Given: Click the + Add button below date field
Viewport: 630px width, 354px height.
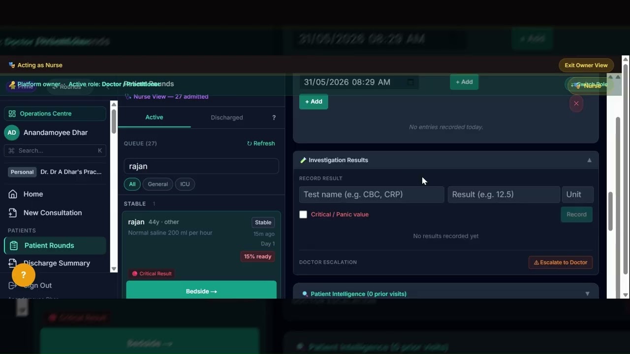Looking at the screenshot, I should point(314,102).
